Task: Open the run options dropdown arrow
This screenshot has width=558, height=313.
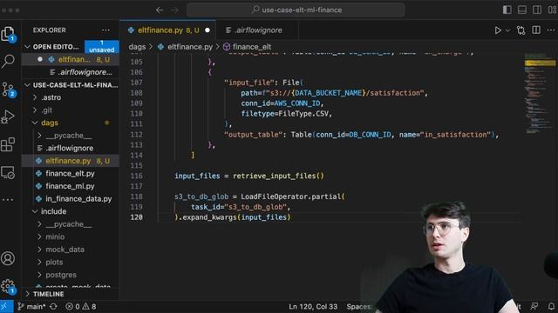Action: tap(507, 30)
